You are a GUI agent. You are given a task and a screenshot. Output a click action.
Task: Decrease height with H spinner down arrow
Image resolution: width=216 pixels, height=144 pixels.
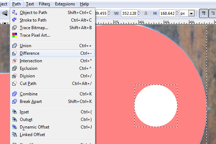coord(177,15)
